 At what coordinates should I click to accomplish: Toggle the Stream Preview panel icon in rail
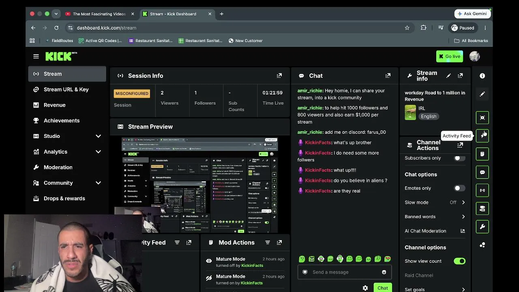coord(483,118)
